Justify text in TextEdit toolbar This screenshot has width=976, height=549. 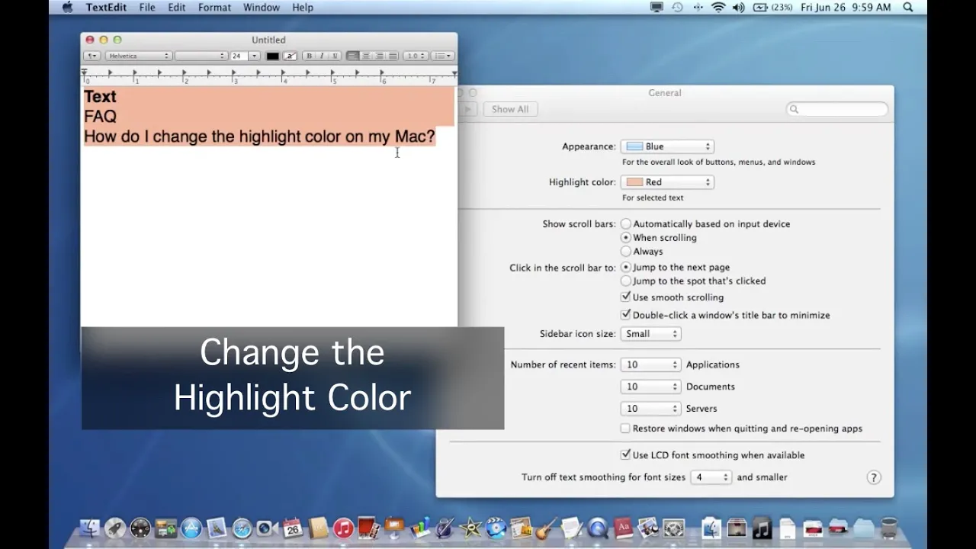[x=392, y=56]
